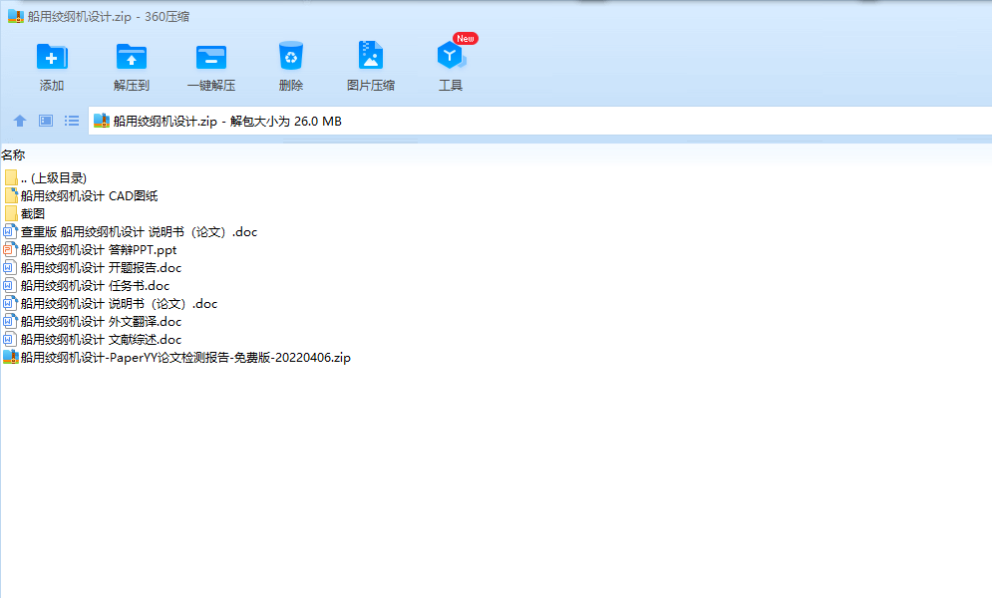Screen dimensions: 992x598
Task: Switch to list view mode
Action: point(72,121)
